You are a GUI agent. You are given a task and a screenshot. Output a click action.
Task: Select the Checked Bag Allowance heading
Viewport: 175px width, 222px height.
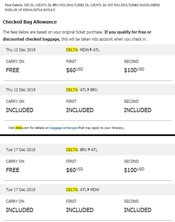pos(30,22)
